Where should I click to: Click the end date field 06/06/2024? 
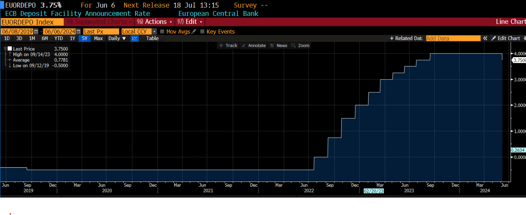(x=60, y=32)
